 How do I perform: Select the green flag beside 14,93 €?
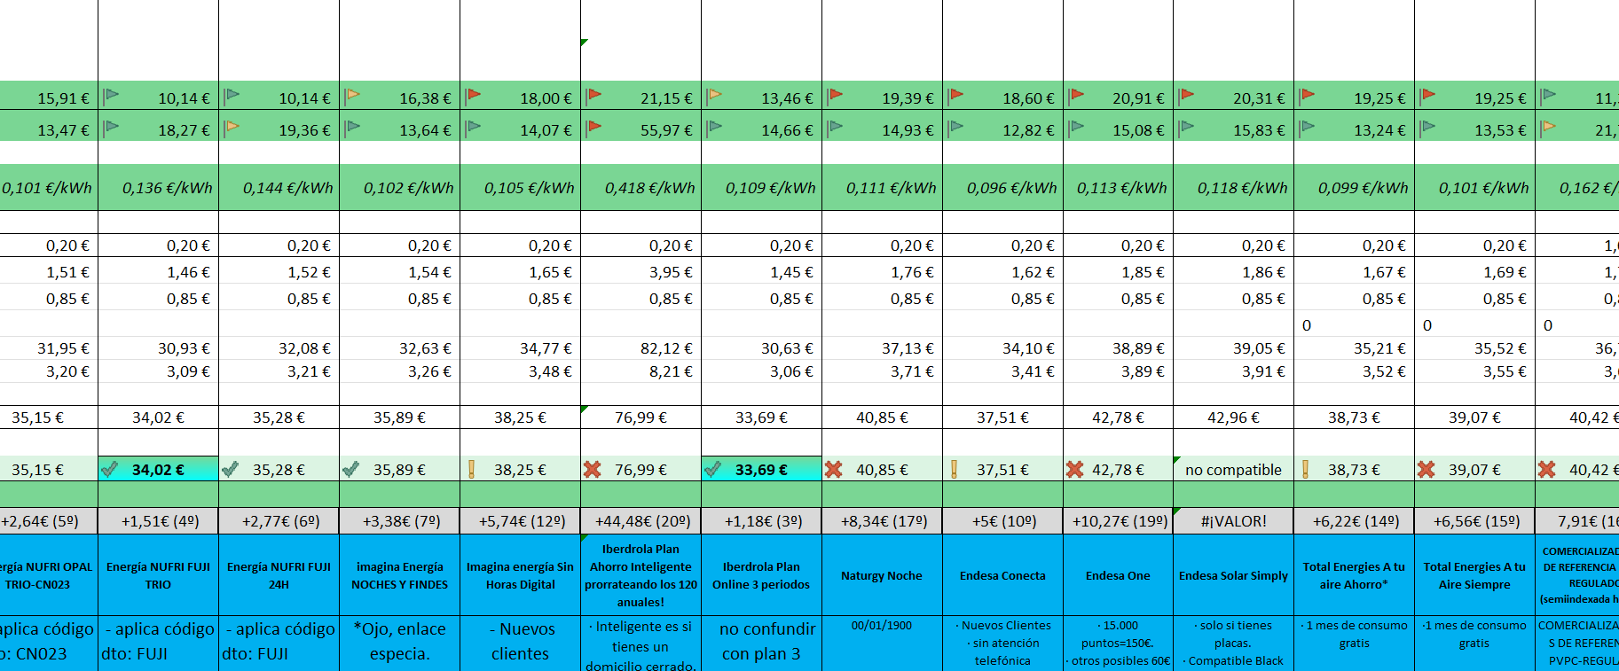(836, 127)
